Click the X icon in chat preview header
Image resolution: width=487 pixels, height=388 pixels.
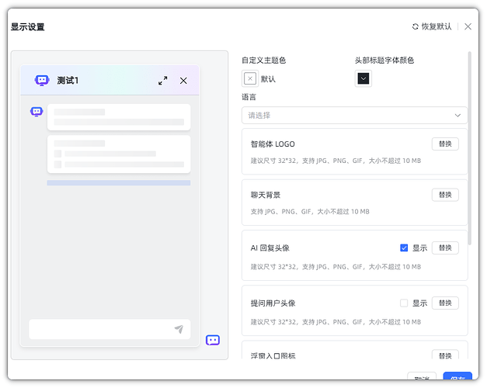point(183,81)
